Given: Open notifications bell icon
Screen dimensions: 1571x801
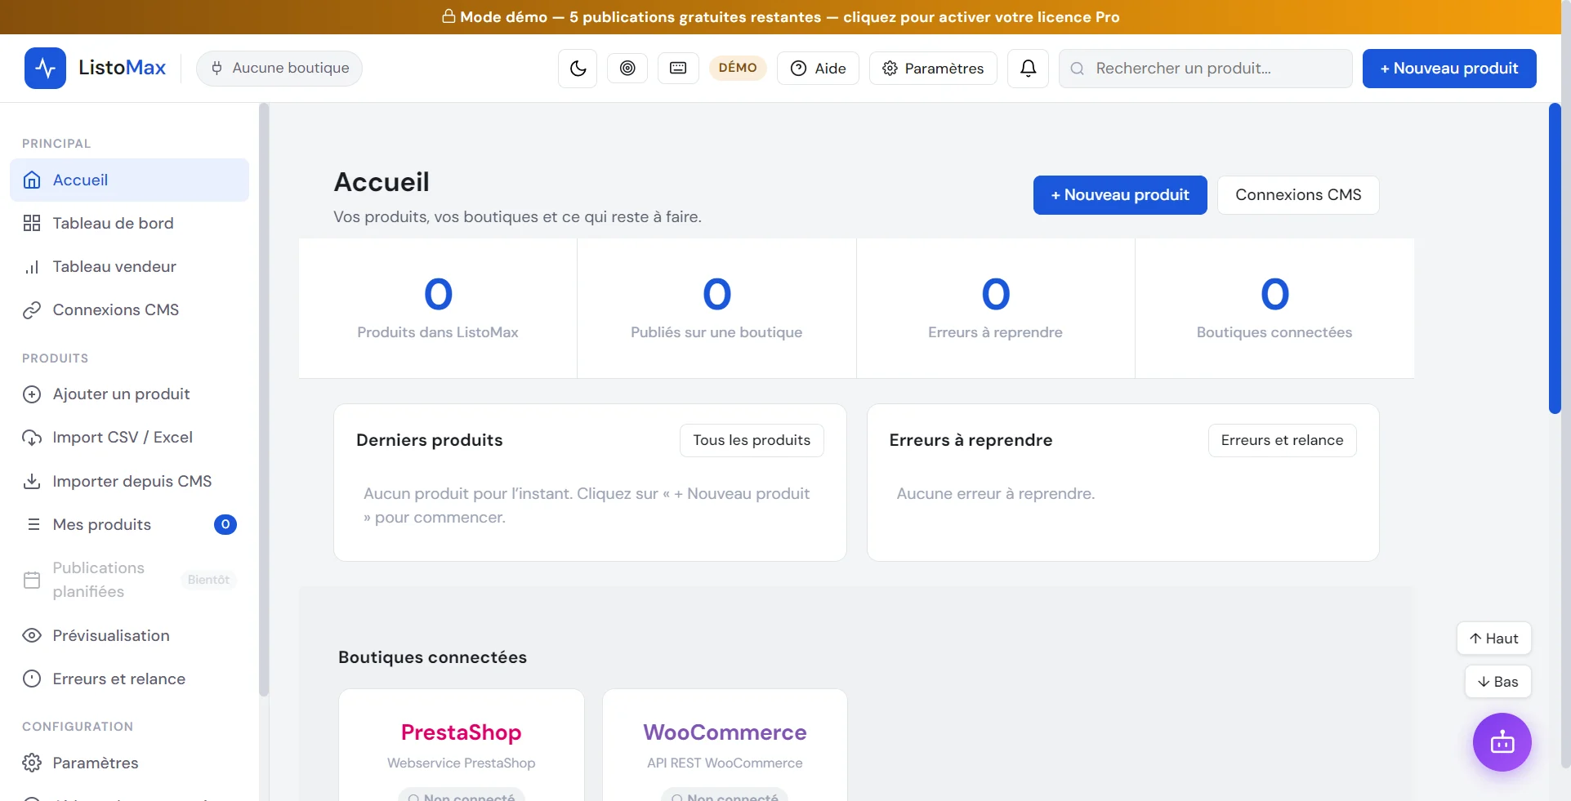Looking at the screenshot, I should coord(1029,69).
